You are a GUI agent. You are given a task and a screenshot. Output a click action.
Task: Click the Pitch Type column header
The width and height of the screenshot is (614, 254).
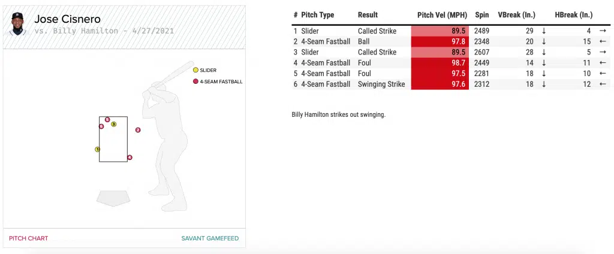(x=318, y=15)
